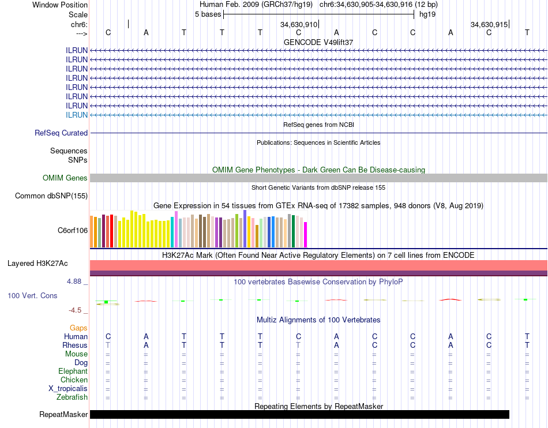Click the chr6:34,630,905-34,630,916 (12 bp) position text

378,5
